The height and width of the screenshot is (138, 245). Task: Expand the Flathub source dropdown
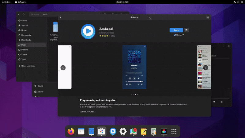179,35
